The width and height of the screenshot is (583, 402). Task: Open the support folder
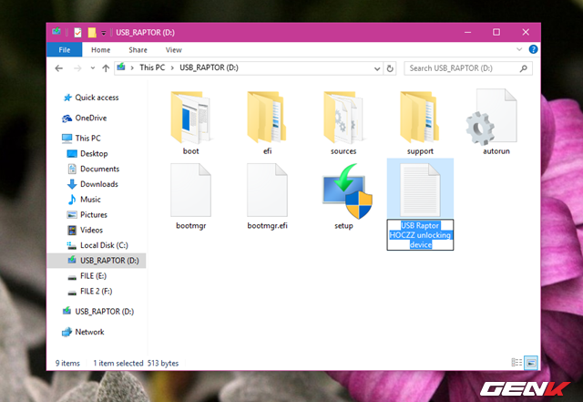[x=420, y=123]
